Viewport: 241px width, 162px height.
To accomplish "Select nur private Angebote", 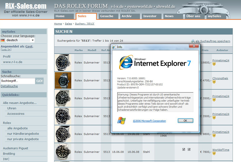I will coord(23,139).
